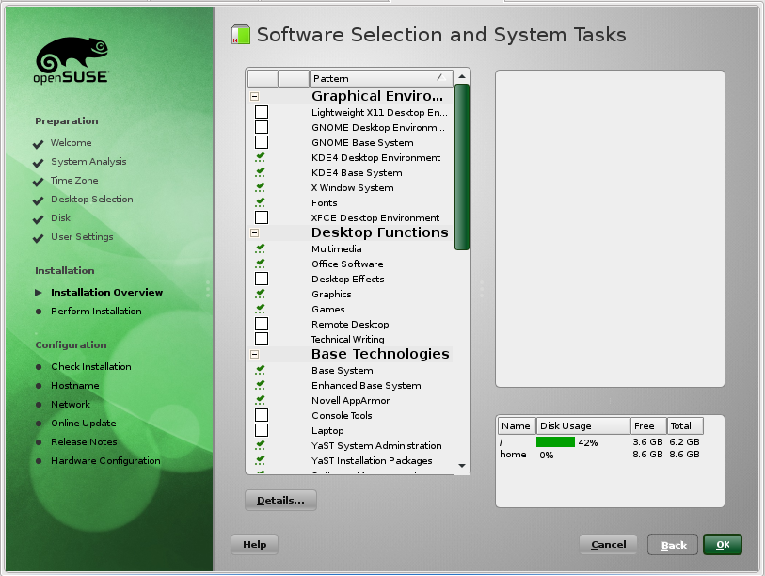Sort the list by Pattern column header
The width and height of the screenshot is (765, 576).
381,78
